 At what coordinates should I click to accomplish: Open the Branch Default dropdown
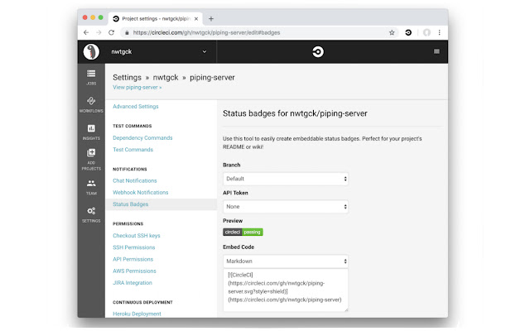click(x=286, y=179)
